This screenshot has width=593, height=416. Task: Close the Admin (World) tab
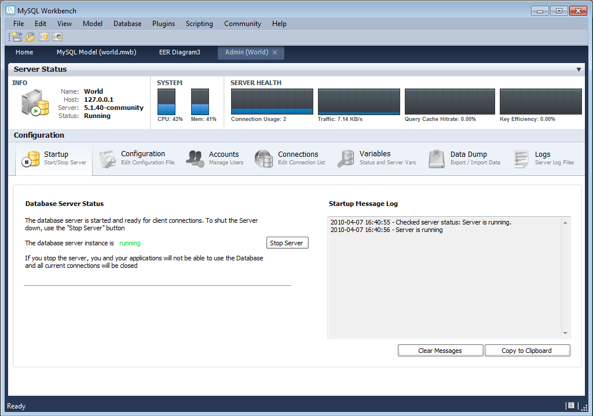click(x=274, y=52)
